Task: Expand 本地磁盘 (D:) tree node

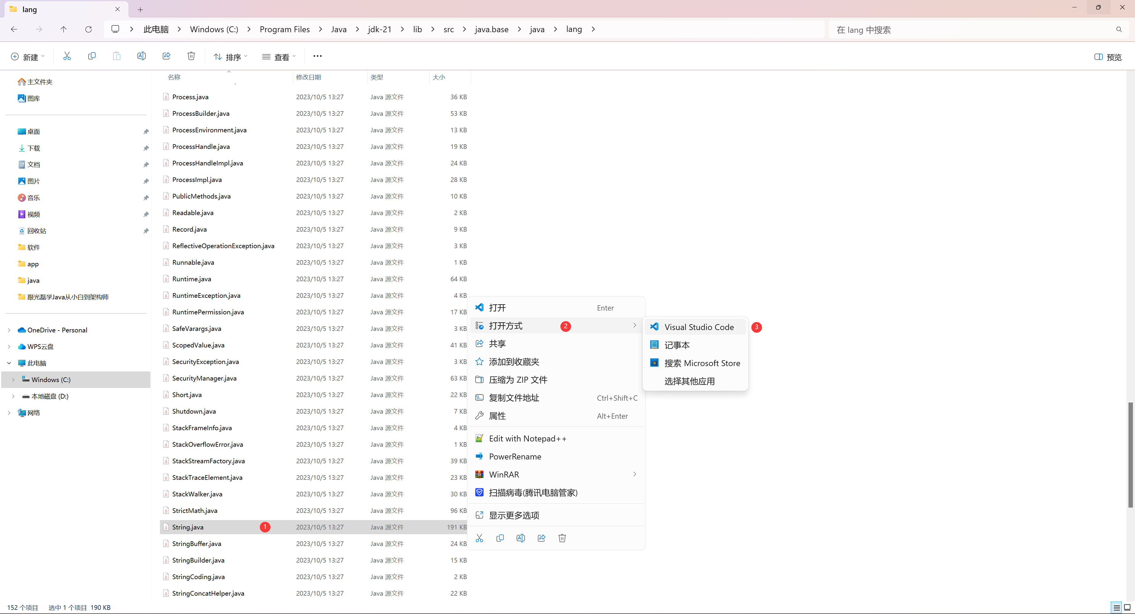Action: (x=13, y=397)
